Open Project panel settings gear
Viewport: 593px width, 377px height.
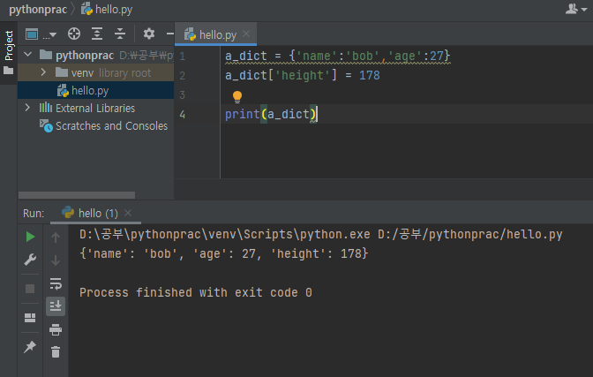coord(149,34)
